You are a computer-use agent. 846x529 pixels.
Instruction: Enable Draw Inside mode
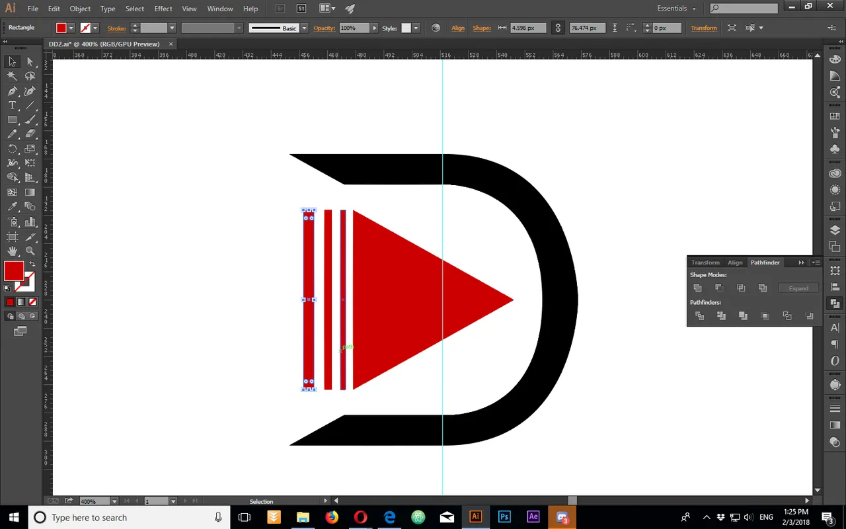pyautogui.click(x=32, y=316)
